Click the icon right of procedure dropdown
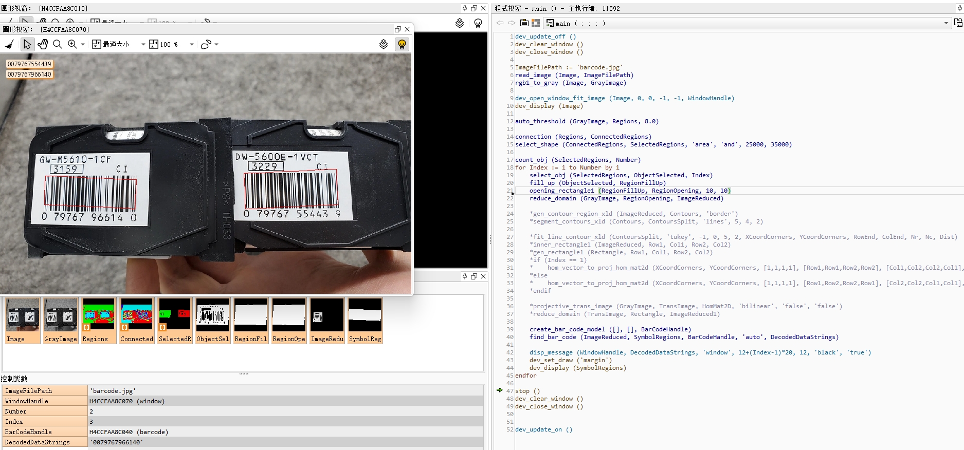This screenshot has width=964, height=450. pyautogui.click(x=958, y=23)
